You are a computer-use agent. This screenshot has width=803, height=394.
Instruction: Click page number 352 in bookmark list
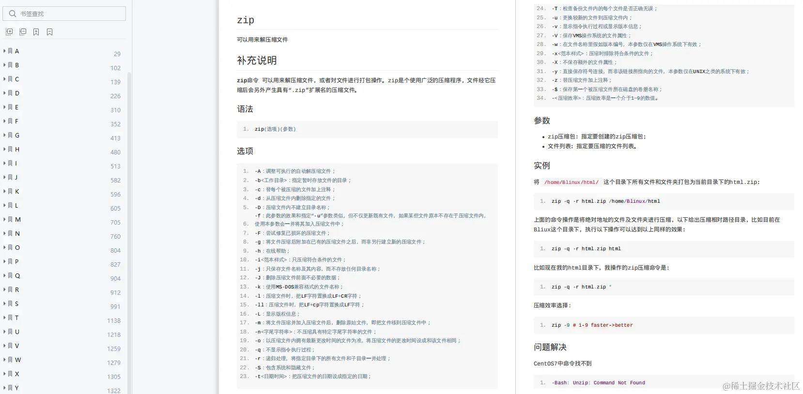[115, 124]
